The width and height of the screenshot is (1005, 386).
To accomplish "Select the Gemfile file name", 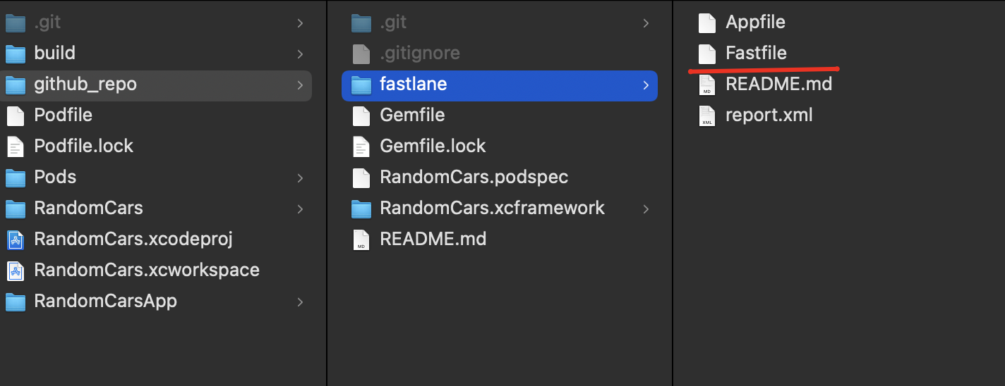I will [412, 115].
